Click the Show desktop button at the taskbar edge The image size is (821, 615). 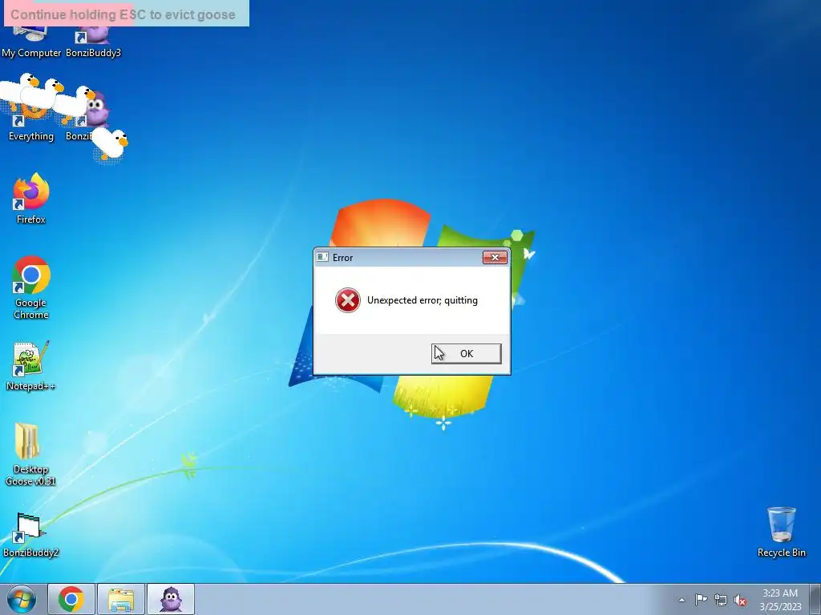[815, 599]
